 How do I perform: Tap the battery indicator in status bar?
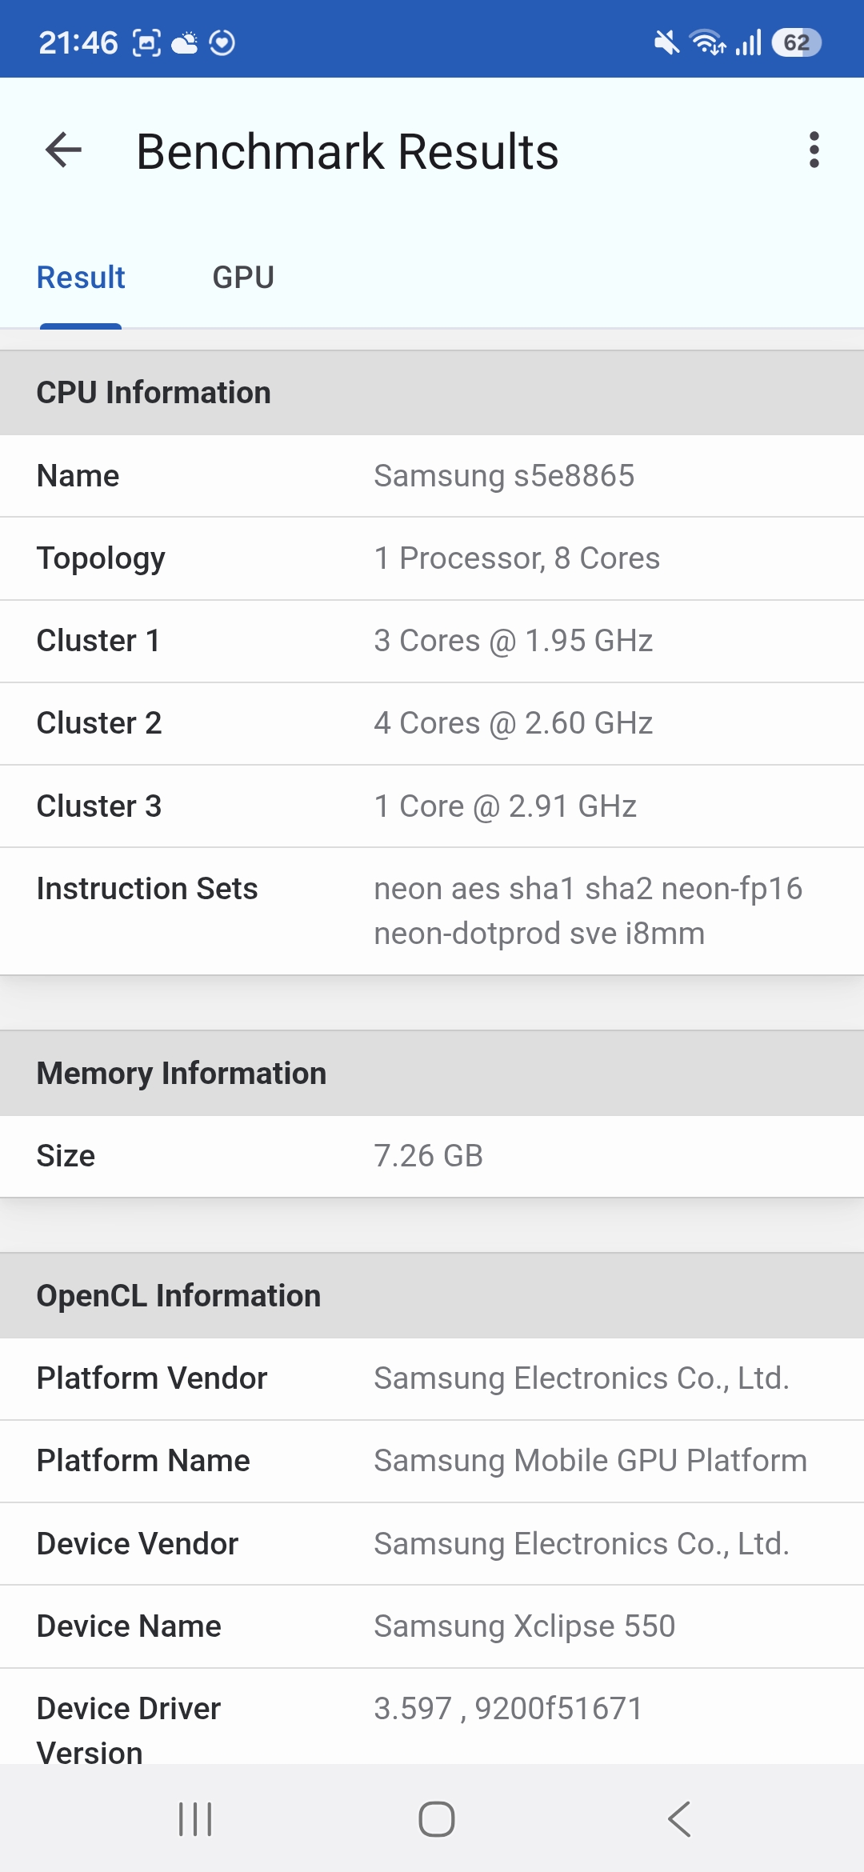[796, 42]
